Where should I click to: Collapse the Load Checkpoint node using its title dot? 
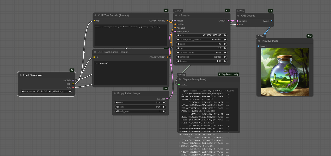point(20,75)
